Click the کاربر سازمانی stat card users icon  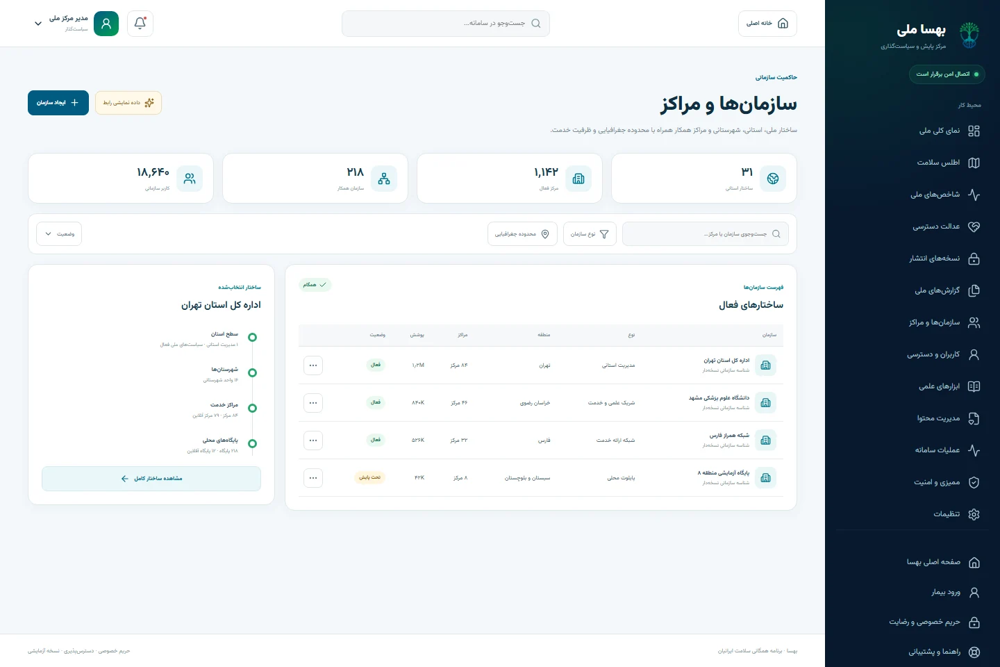click(190, 179)
